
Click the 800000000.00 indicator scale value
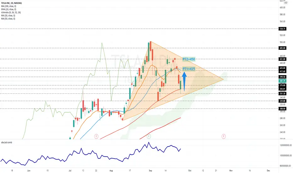click(285, 166)
